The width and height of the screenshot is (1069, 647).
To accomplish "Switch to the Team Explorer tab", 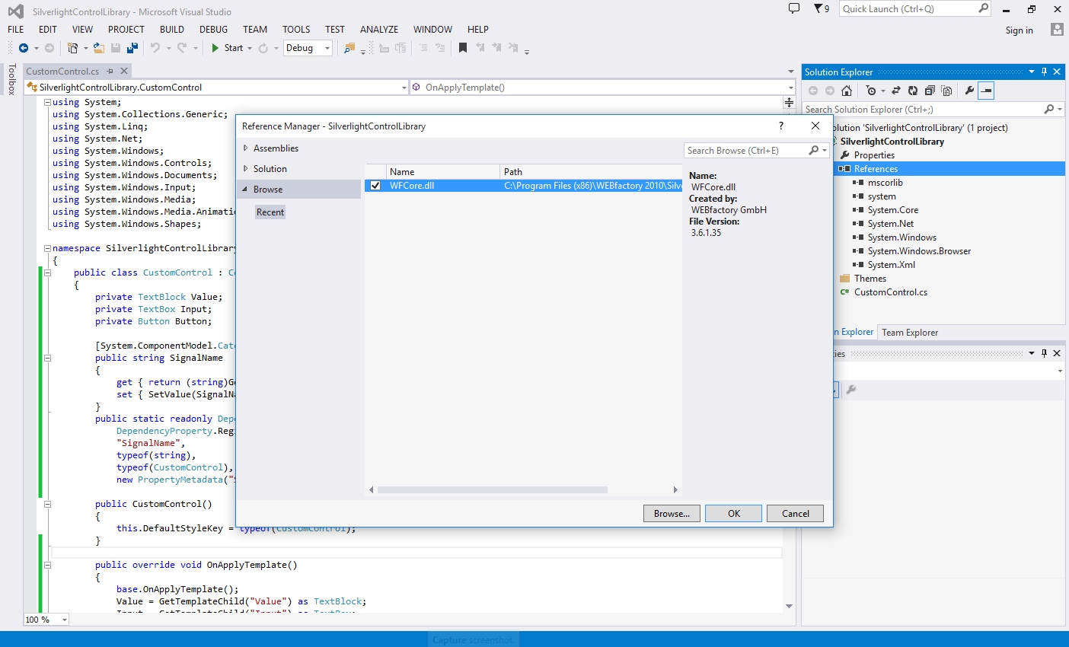I will (910, 333).
